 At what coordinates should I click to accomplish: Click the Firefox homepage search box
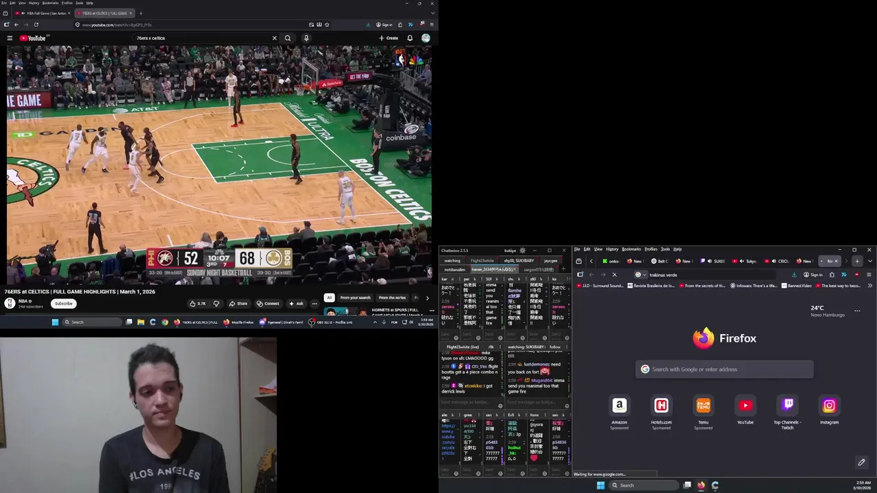point(724,369)
